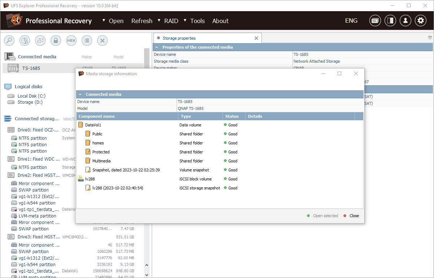434x278 pixels.
Task: Select the Public shared folder icon
Action: tap(88, 134)
